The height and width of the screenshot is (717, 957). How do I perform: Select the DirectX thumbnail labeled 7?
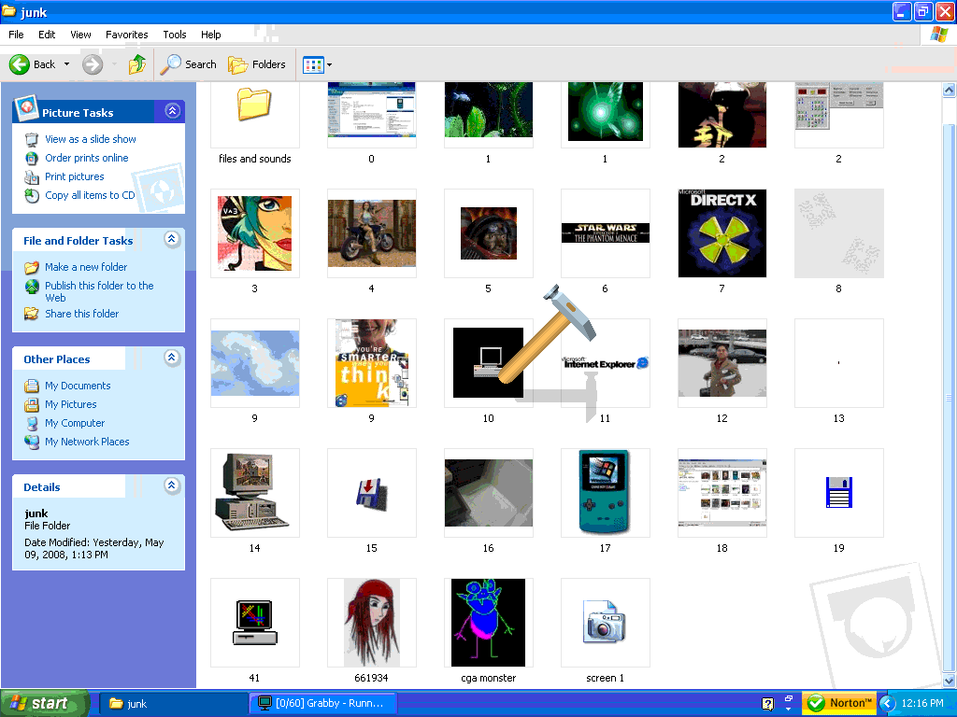(x=721, y=233)
